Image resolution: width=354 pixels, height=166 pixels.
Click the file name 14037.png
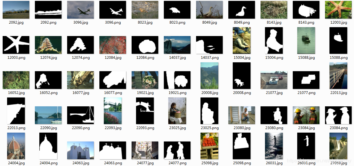click(209, 58)
